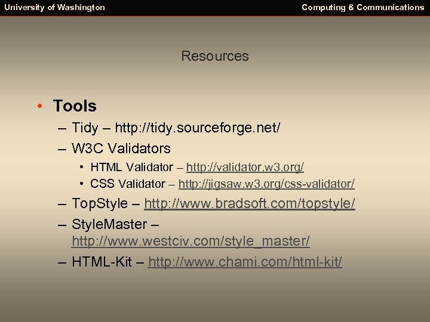This screenshot has width=430, height=322.
Task: Follow the bradsoft.com topstyle link
Action: click(x=250, y=204)
